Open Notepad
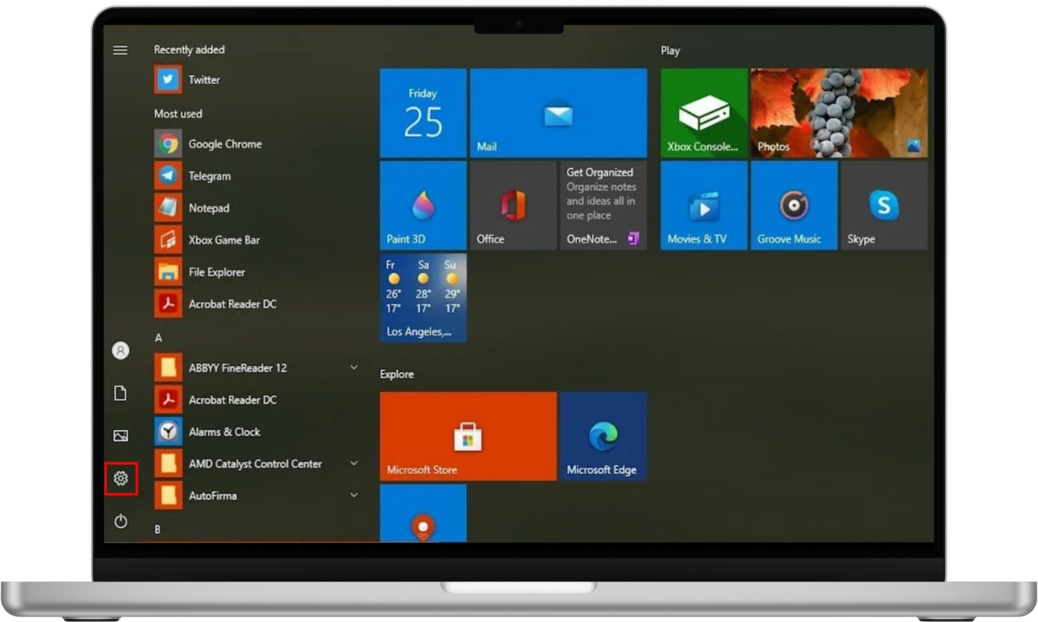Image resolution: width=1038 pixels, height=622 pixels. pyautogui.click(x=209, y=208)
